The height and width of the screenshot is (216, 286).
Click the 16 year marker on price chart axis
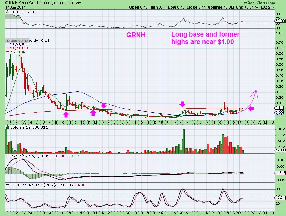coord(161,122)
